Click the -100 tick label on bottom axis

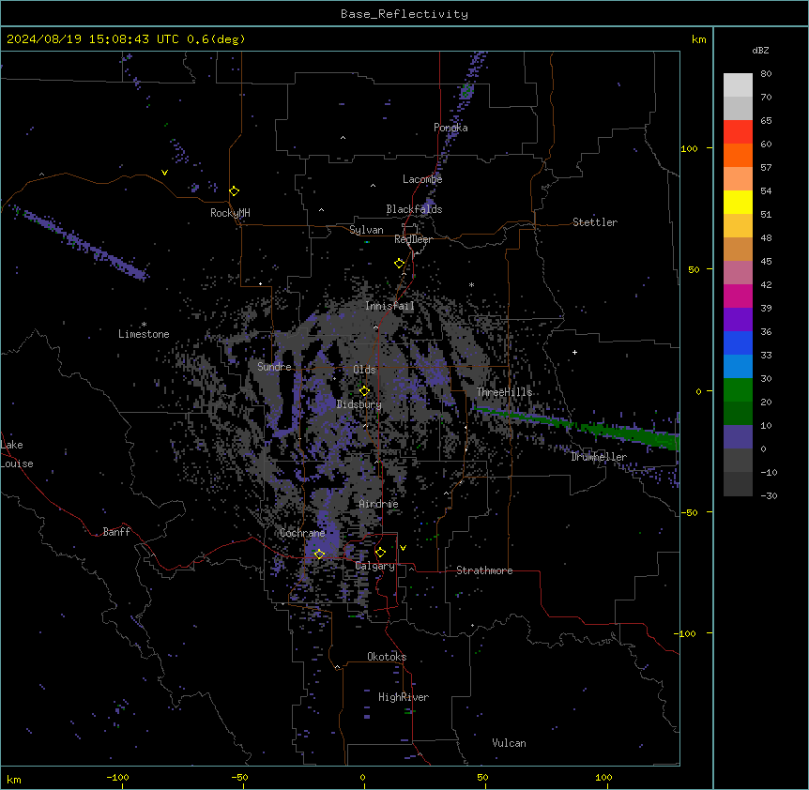tap(117, 777)
